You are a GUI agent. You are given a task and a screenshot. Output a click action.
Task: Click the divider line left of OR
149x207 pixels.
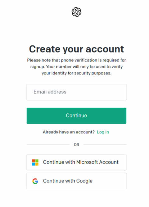(x=48, y=145)
